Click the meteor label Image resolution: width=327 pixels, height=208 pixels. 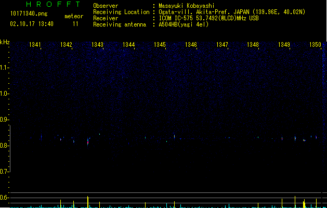[74, 16]
